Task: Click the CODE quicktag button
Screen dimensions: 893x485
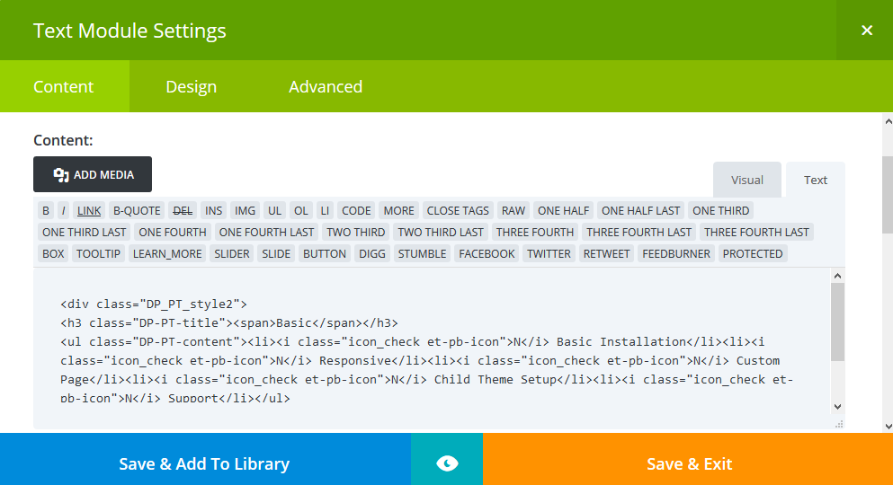Action: coord(356,210)
